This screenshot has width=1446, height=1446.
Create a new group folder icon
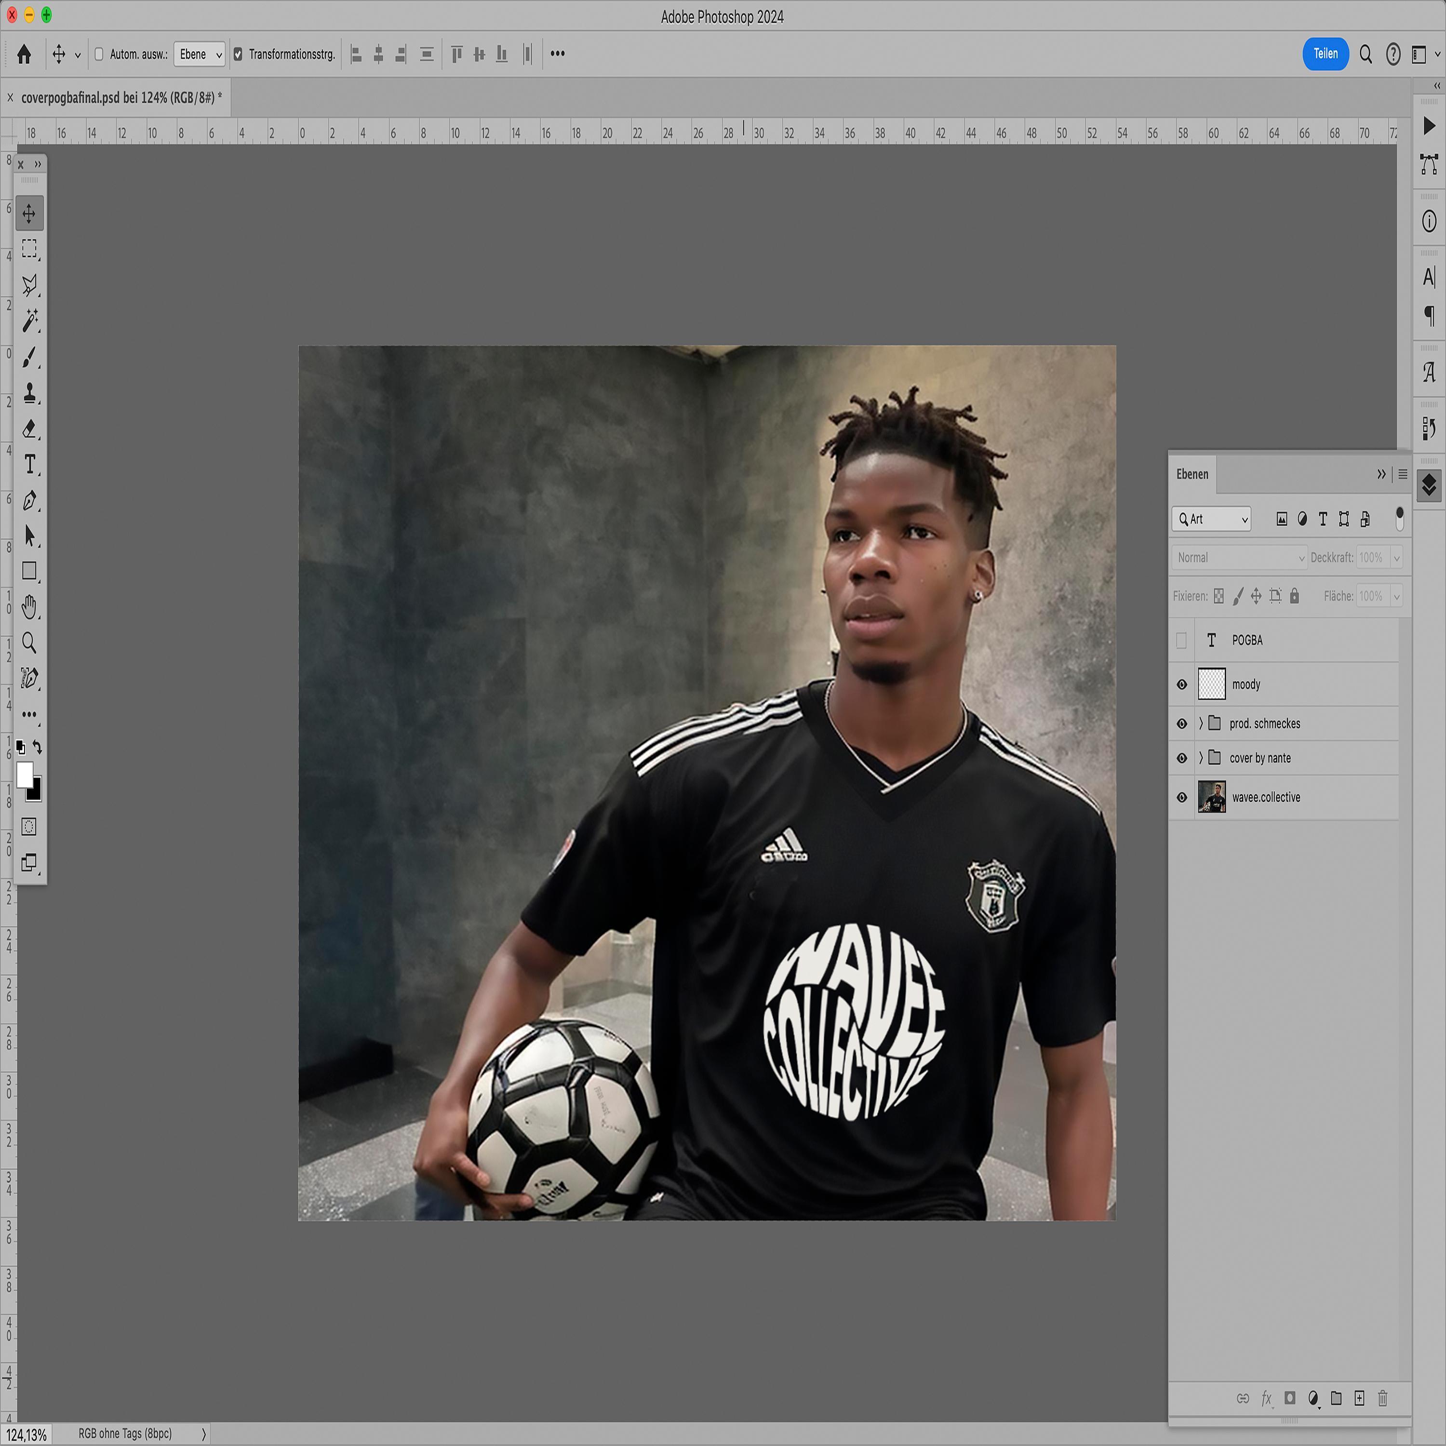pos(1336,1398)
